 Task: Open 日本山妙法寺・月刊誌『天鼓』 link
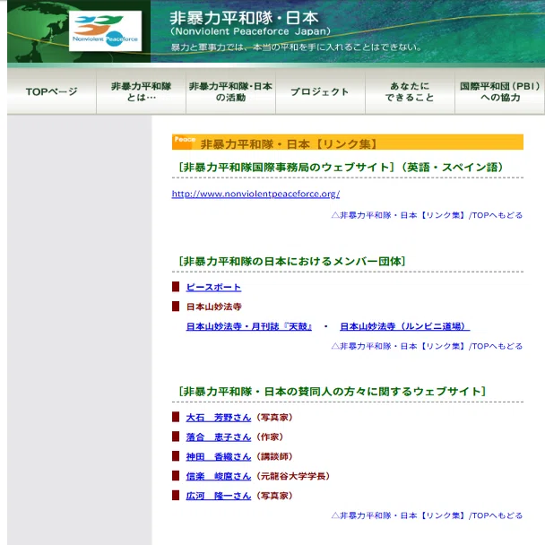(x=249, y=326)
